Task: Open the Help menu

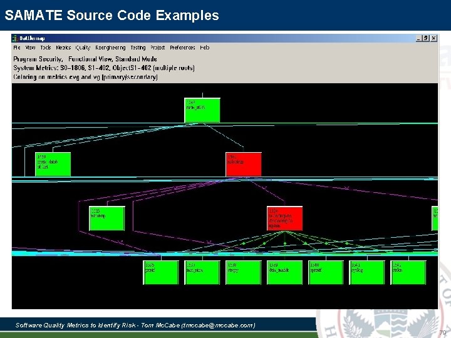Action: click(x=204, y=48)
